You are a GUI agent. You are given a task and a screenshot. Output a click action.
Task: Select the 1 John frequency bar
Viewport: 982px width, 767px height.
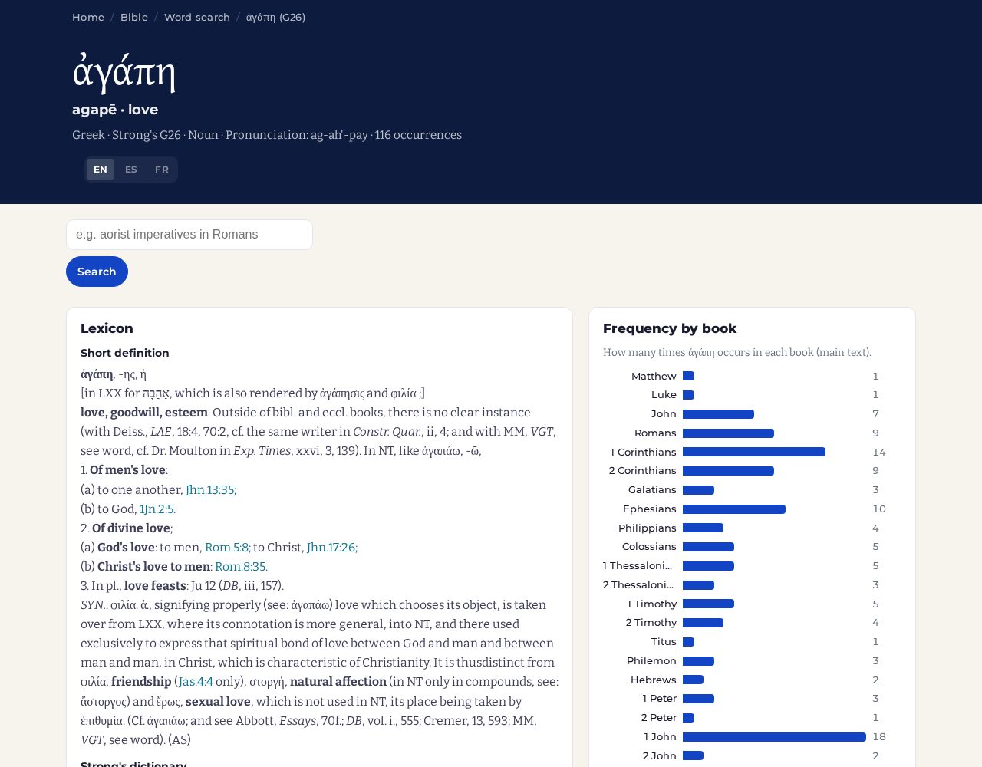pyautogui.click(x=774, y=737)
